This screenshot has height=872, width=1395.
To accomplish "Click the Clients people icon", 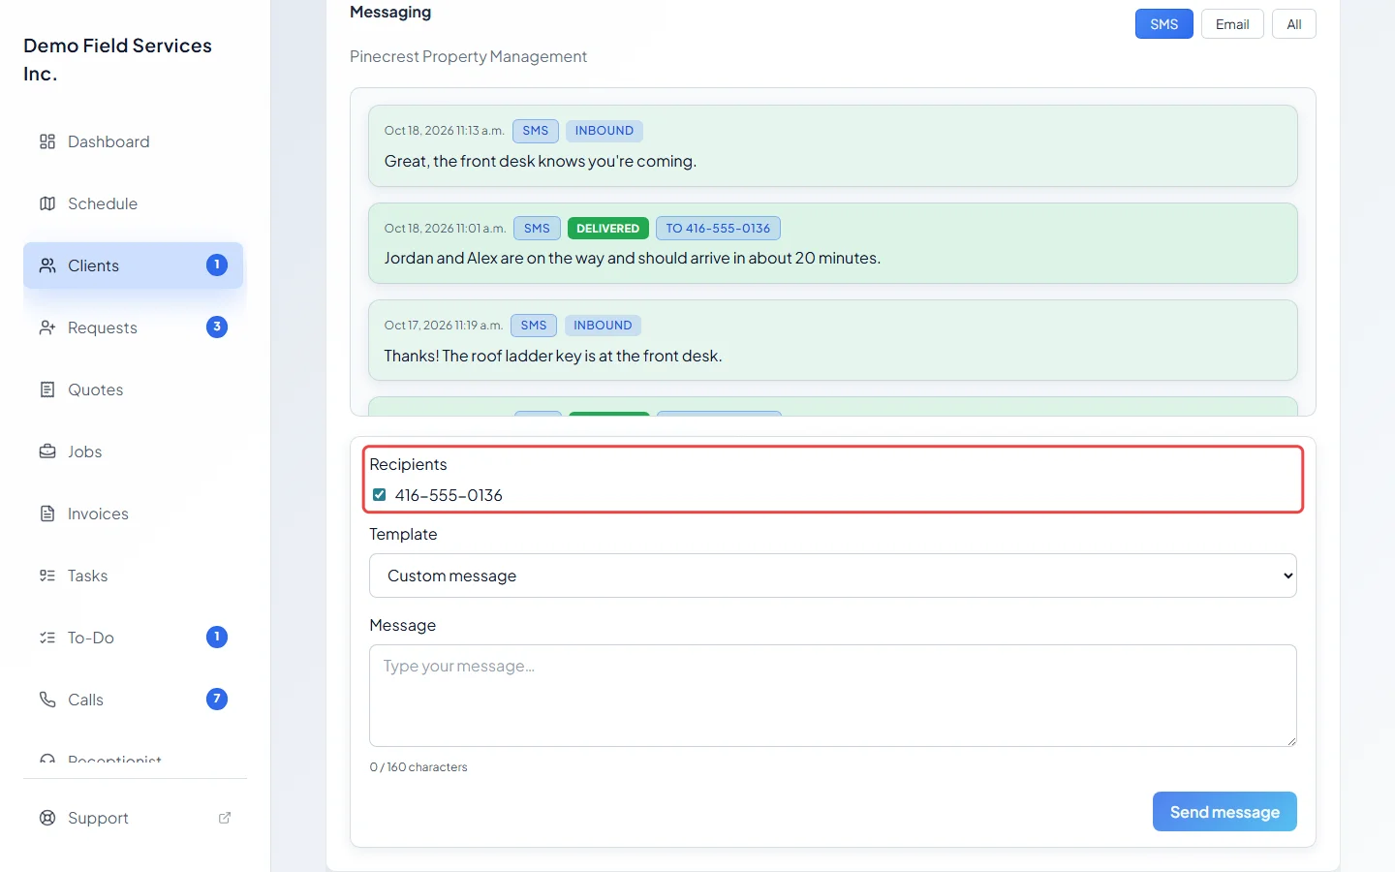I will (x=47, y=265).
